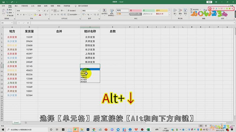Middle-align cell contents vertically
This screenshot has width=236, height=132.
pyautogui.click(x=55, y=11)
